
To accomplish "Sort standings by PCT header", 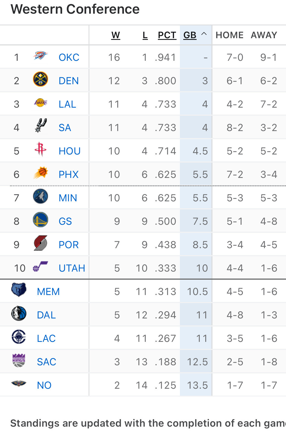I will [x=167, y=35].
